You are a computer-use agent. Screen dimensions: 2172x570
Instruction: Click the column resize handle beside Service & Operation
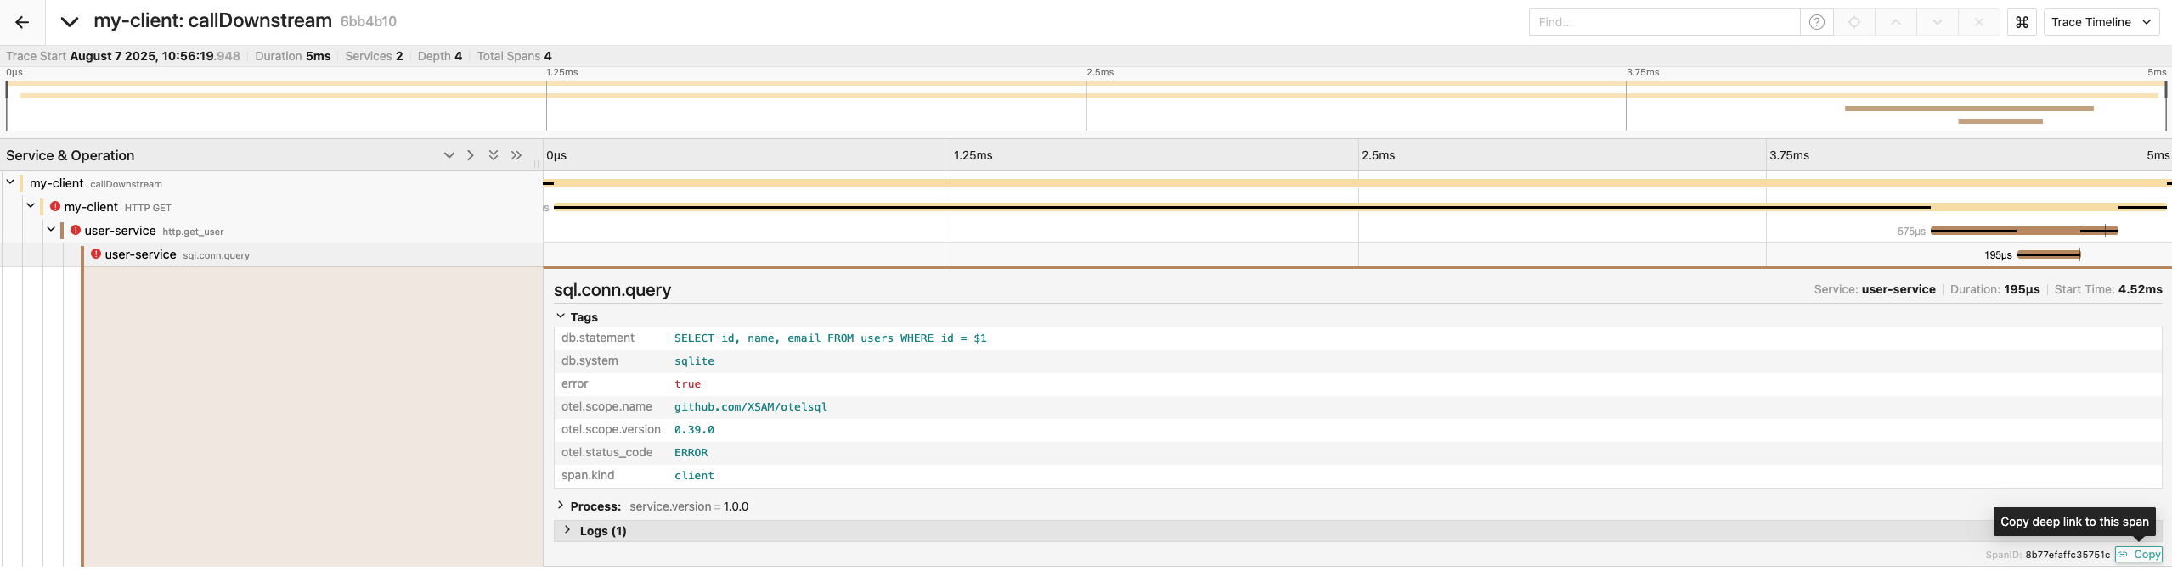coord(536,163)
